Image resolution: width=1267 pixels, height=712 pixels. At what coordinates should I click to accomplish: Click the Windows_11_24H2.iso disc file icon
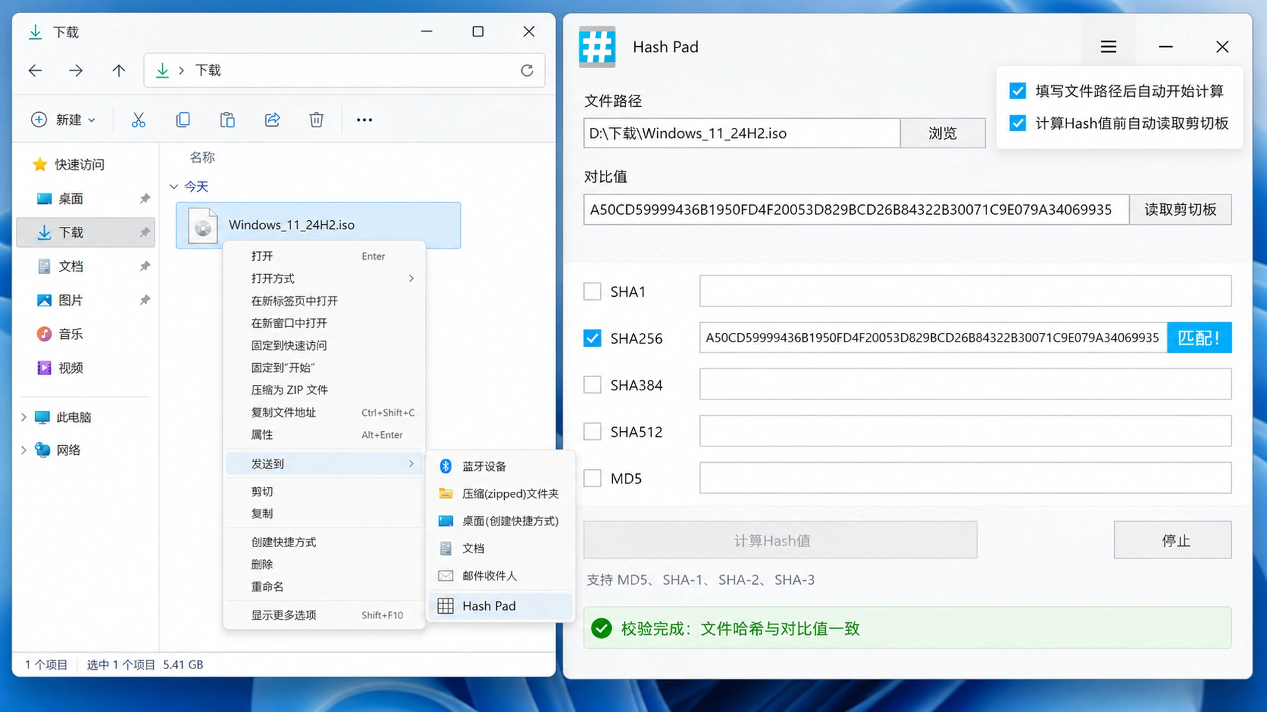click(203, 225)
